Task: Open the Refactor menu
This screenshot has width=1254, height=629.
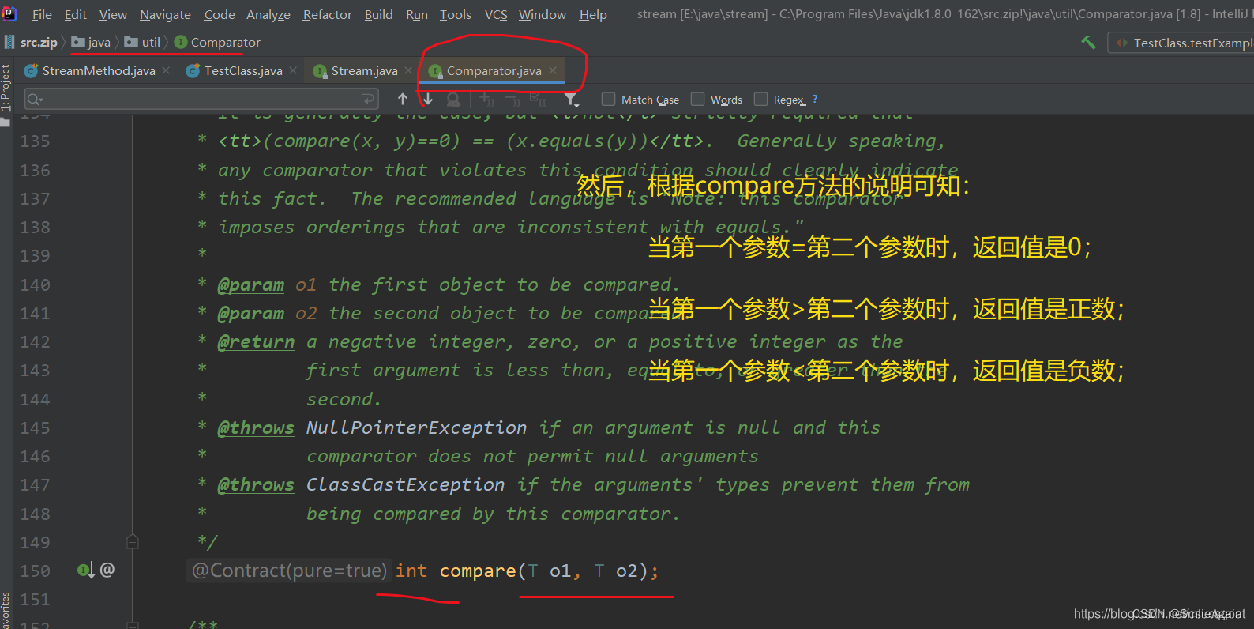Action: coord(328,14)
